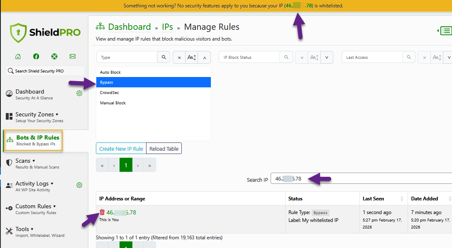
Task: Open the green list panel icon at top right
Action: [446, 31]
